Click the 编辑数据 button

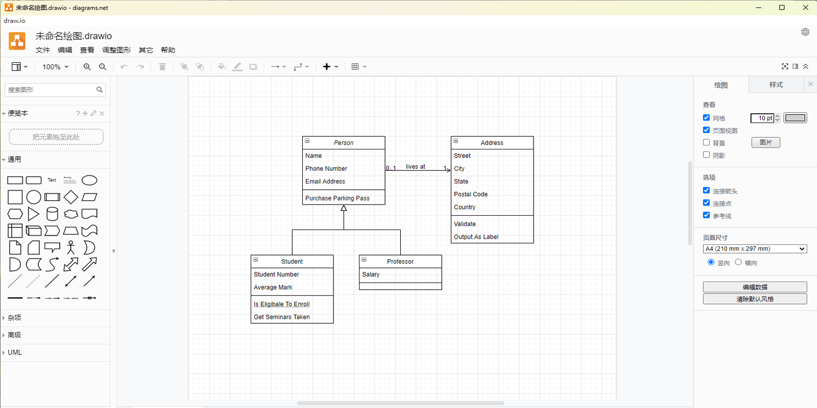tap(755, 287)
